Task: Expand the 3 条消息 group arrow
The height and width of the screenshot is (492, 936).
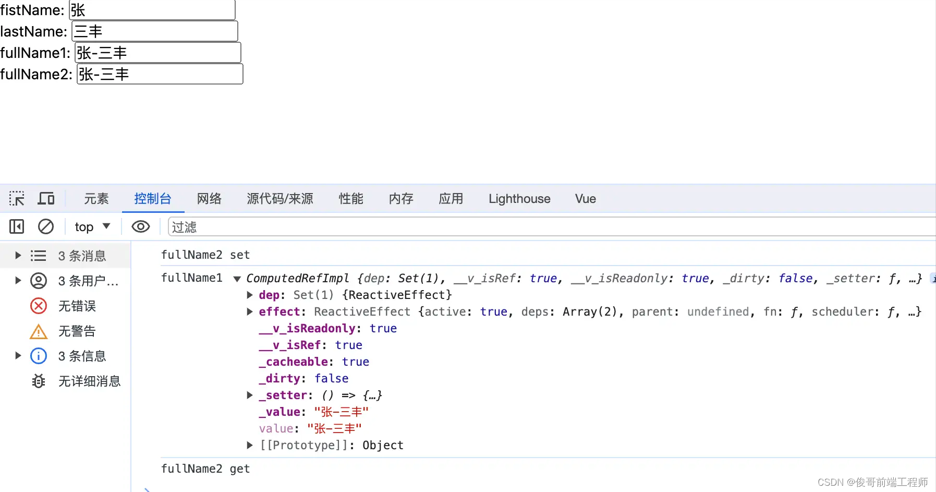Action: [x=18, y=255]
